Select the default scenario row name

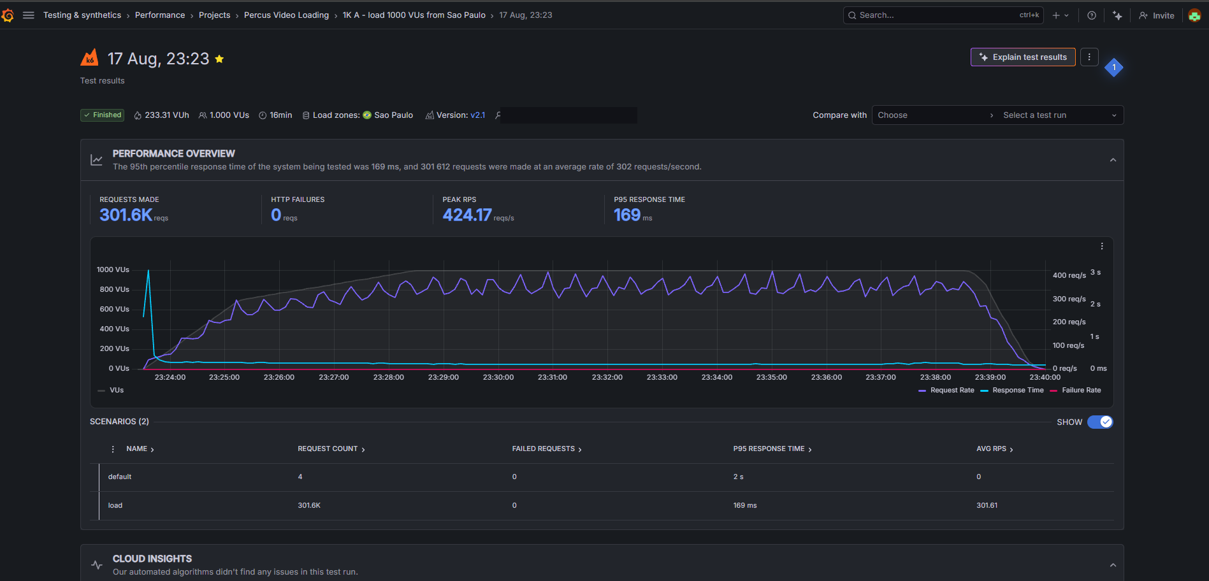[120, 477]
